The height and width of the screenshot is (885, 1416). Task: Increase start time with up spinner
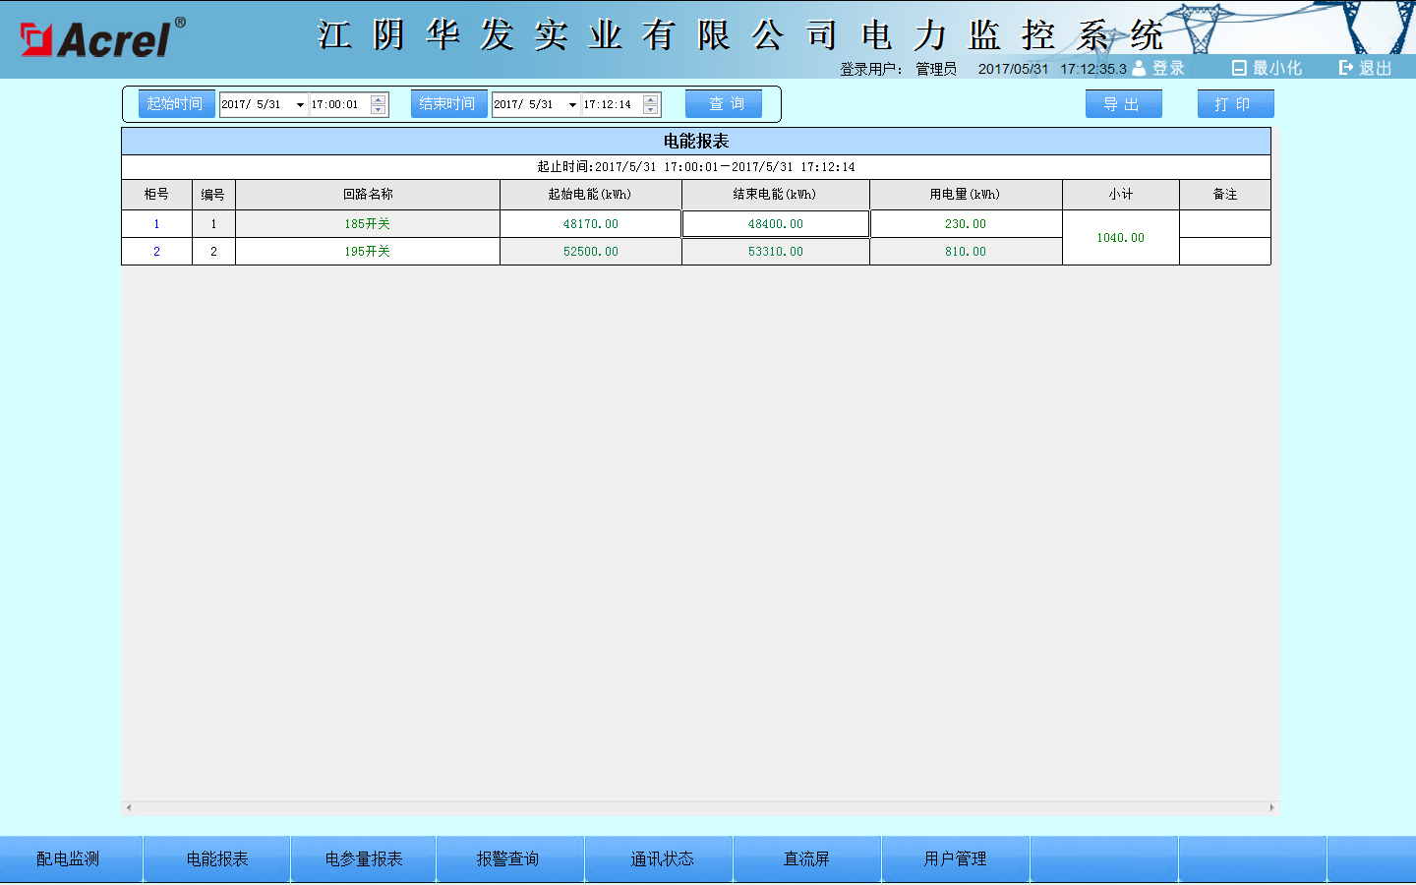coord(378,99)
